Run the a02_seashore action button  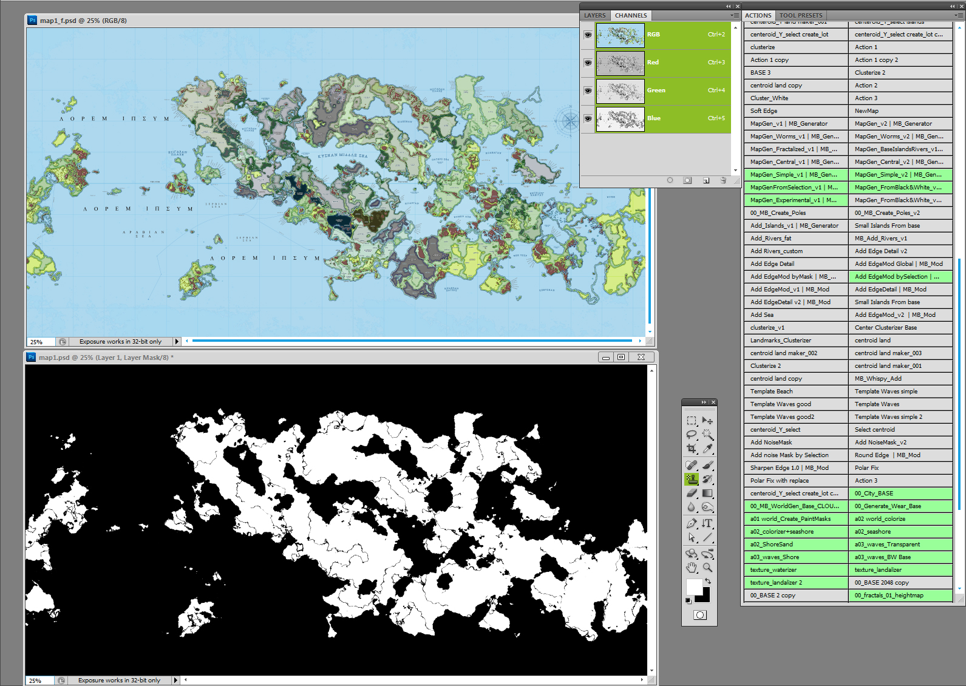[x=900, y=532]
